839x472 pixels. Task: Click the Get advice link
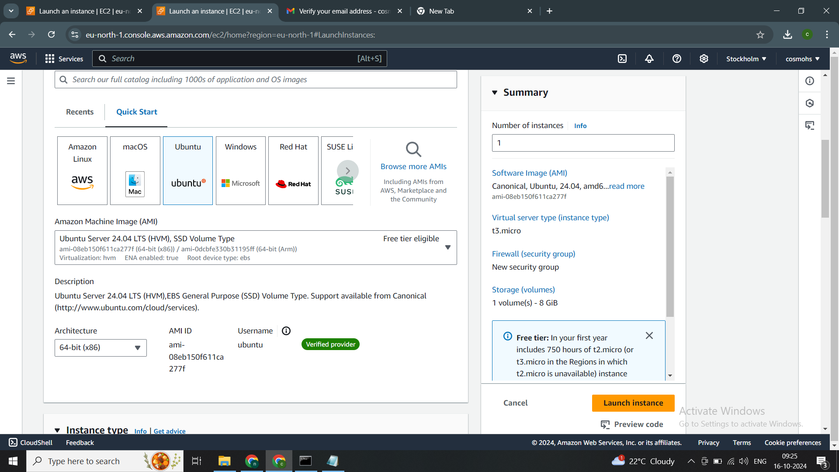point(170,431)
